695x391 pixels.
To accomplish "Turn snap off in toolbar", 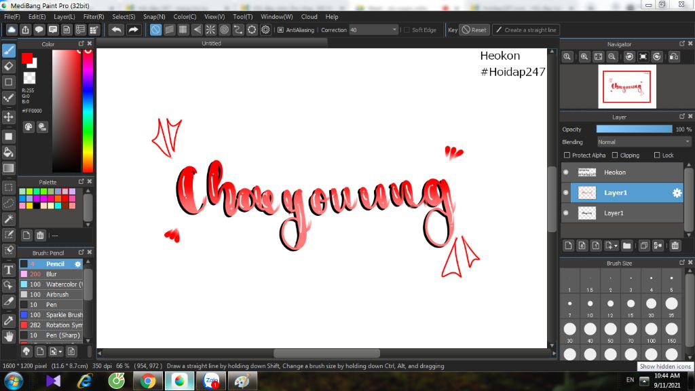I will click(x=155, y=30).
